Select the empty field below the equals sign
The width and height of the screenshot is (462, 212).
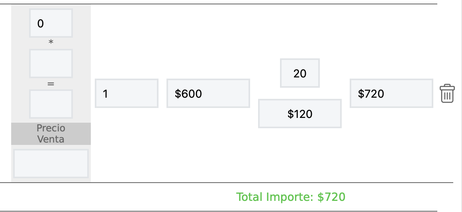pyautogui.click(x=51, y=104)
